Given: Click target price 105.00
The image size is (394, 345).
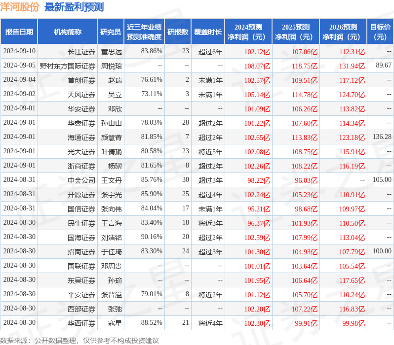Looking at the screenshot, I should (x=382, y=180).
